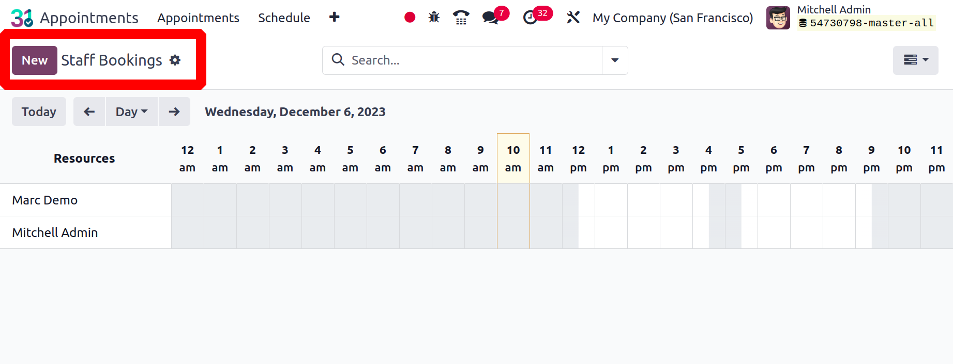The width and height of the screenshot is (953, 364).
Task: Open the Schedule menu item
Action: 284,18
